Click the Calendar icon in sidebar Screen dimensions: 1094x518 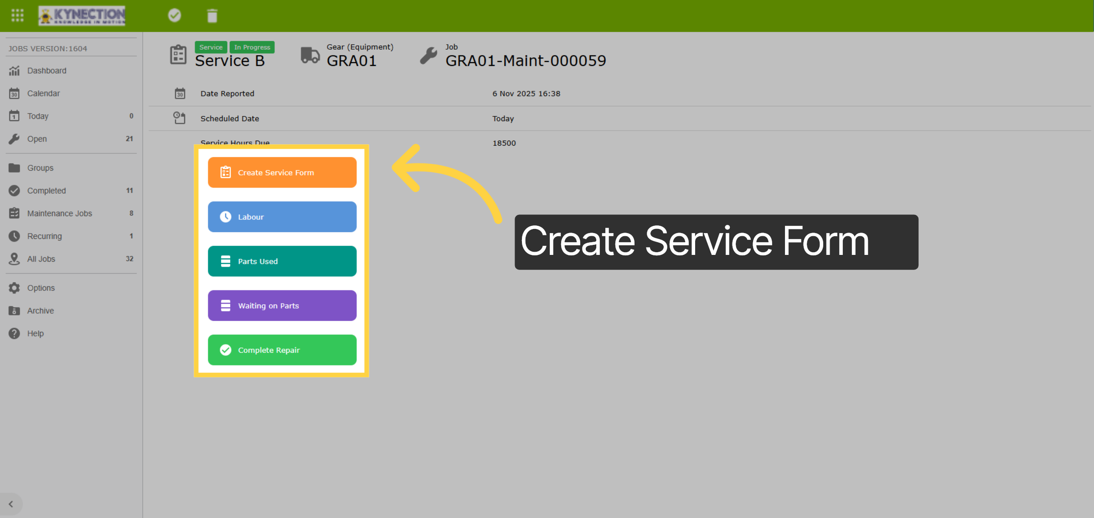14,93
